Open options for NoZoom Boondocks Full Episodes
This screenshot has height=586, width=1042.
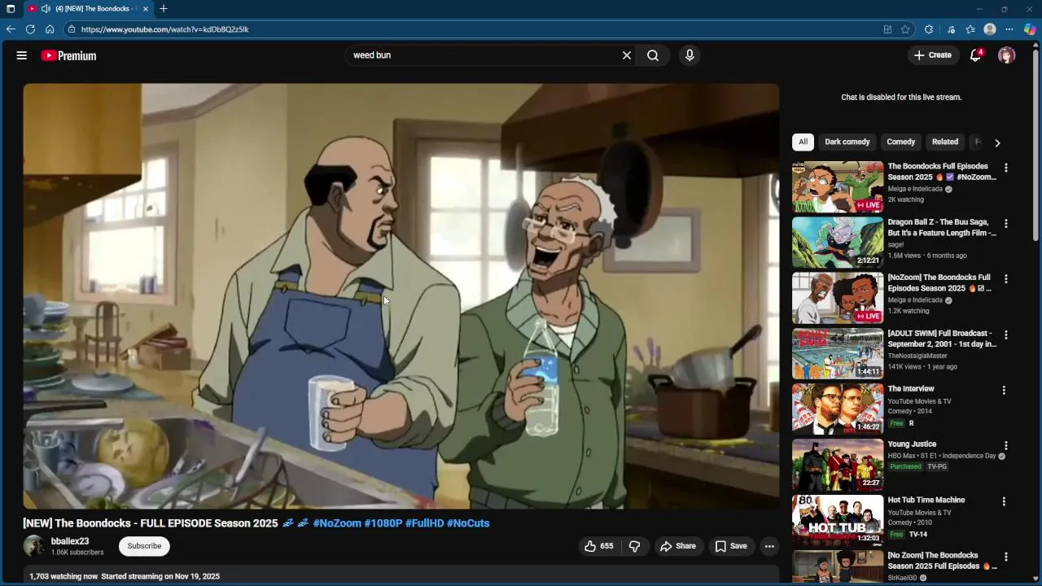click(1006, 278)
